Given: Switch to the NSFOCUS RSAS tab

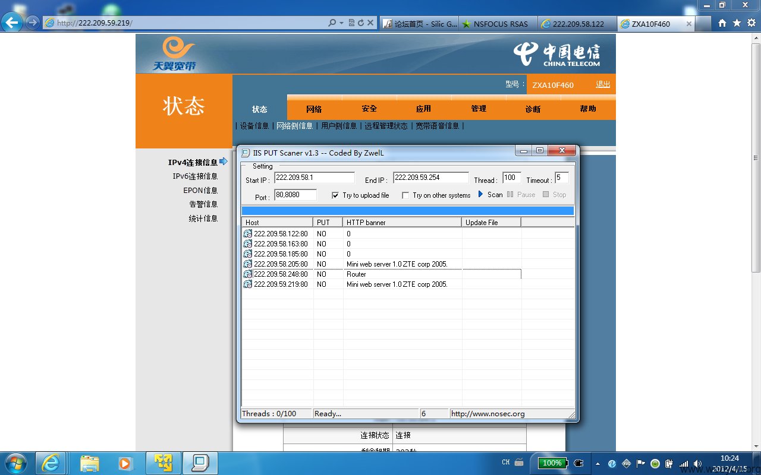Looking at the screenshot, I should click(x=498, y=24).
